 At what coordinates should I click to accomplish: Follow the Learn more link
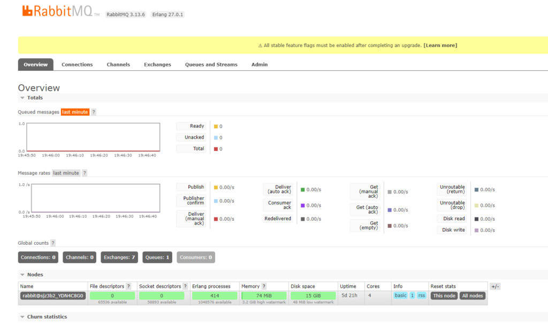[440, 45]
